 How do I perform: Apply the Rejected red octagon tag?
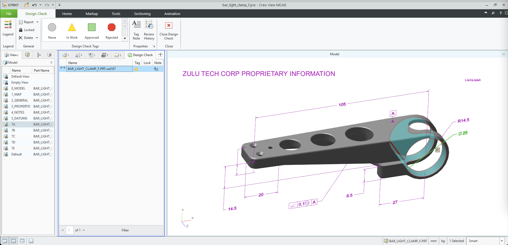coord(112,31)
